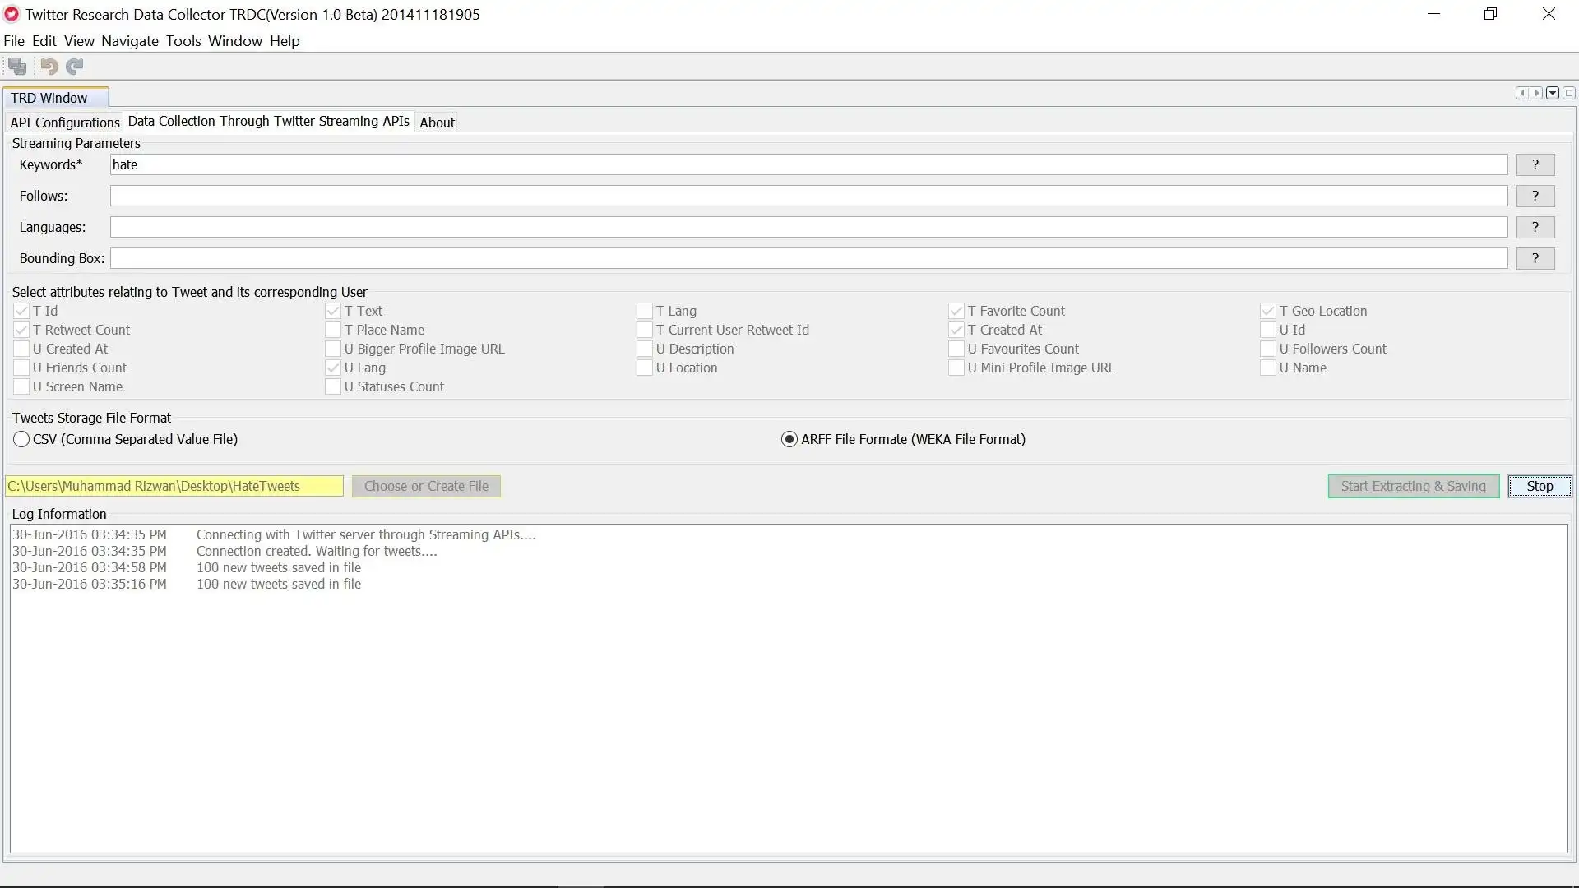The height and width of the screenshot is (888, 1579).
Task: Click the Keywords input field
Action: tap(807, 164)
